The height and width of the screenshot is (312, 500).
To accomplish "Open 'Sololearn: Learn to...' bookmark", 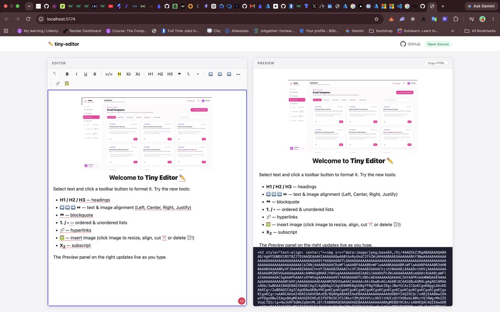I will click(x=418, y=31).
